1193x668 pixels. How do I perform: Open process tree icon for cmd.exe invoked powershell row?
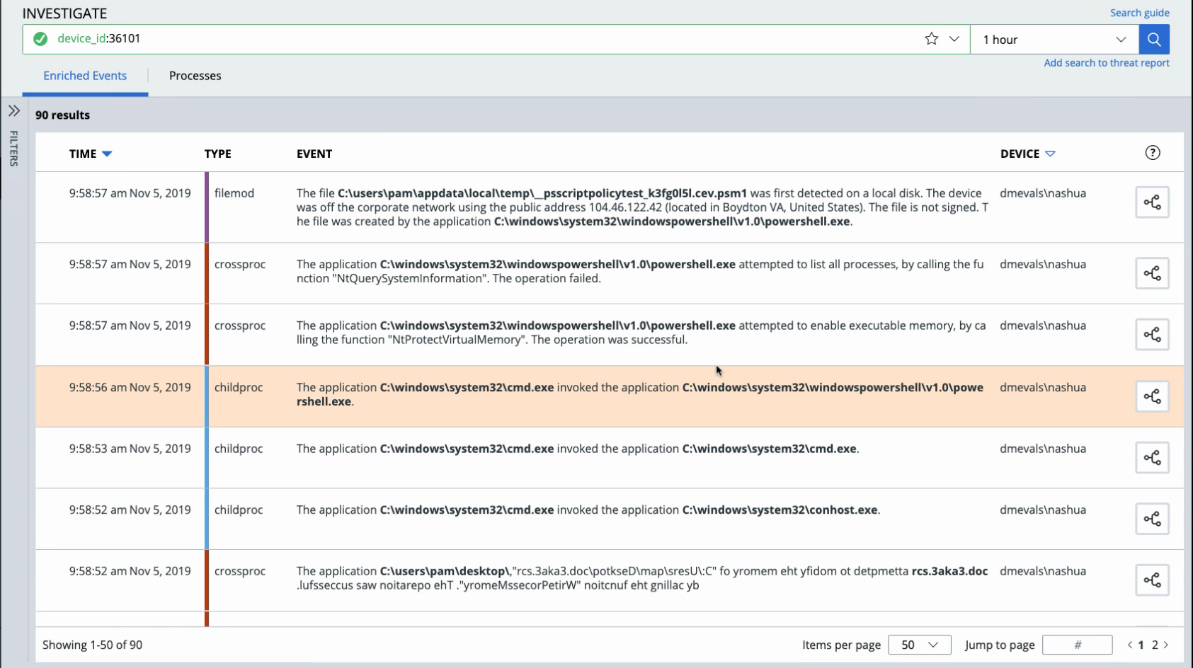pos(1152,396)
